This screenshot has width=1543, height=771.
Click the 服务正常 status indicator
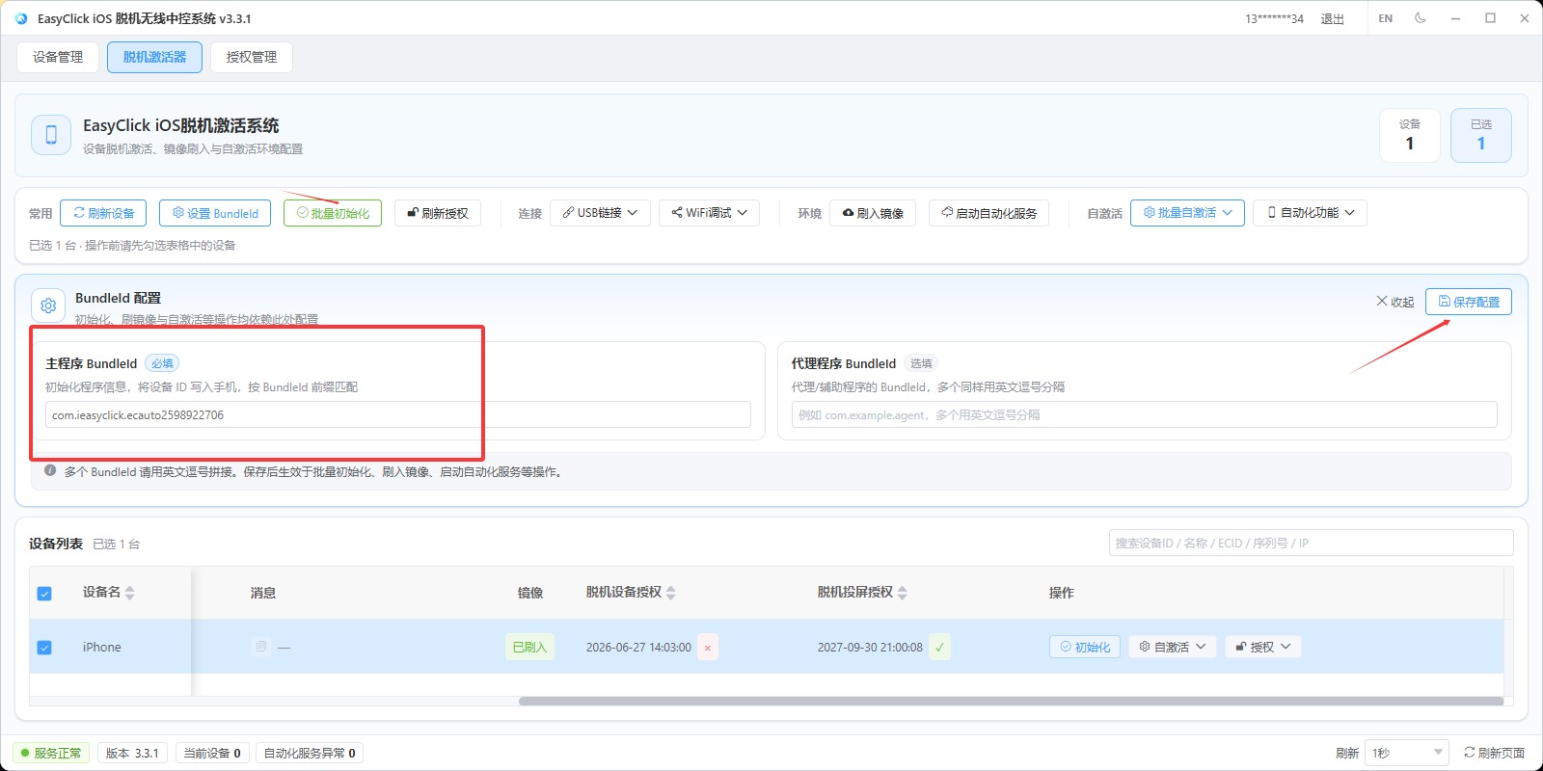point(51,753)
